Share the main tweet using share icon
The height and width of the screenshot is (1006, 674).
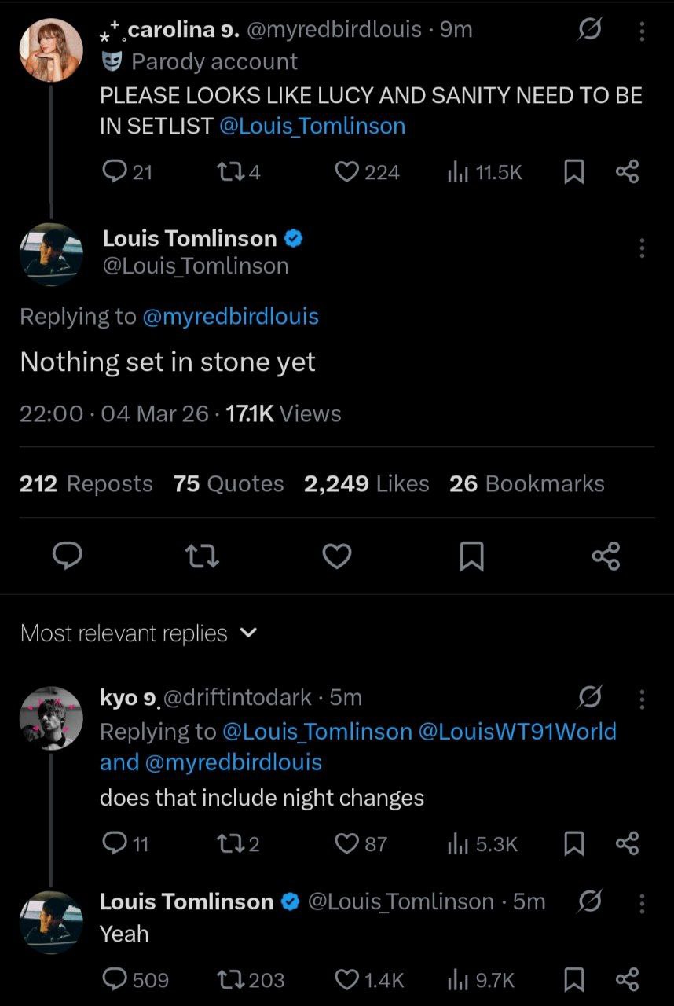(x=606, y=556)
